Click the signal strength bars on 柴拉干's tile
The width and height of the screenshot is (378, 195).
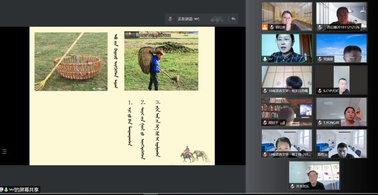pos(283,123)
